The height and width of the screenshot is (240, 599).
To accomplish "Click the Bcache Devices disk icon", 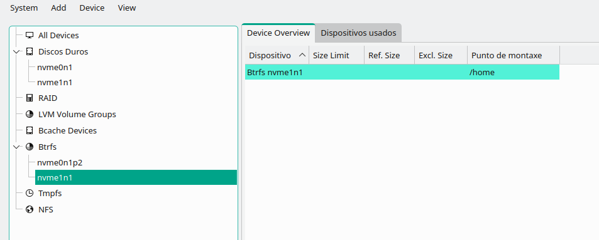I will pos(30,131).
